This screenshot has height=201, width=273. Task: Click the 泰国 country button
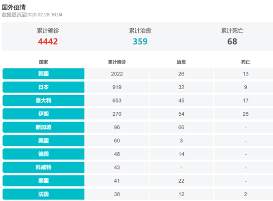click(x=43, y=181)
